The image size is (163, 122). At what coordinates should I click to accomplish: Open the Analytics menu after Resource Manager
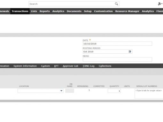[148, 11]
